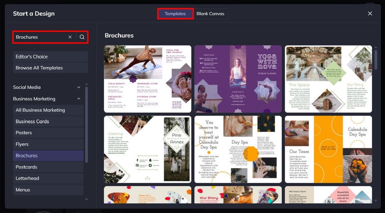Open The Space venue brochure template
385x213 pixels.
pyautogui.click(x=328, y=79)
